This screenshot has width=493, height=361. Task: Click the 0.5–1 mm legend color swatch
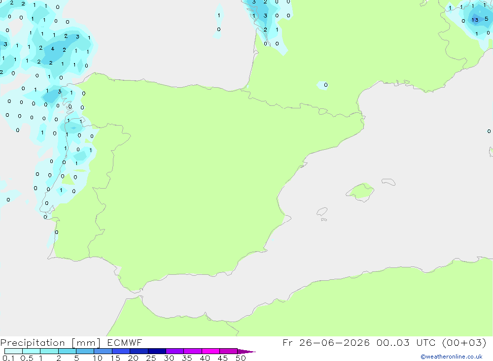click(32, 351)
